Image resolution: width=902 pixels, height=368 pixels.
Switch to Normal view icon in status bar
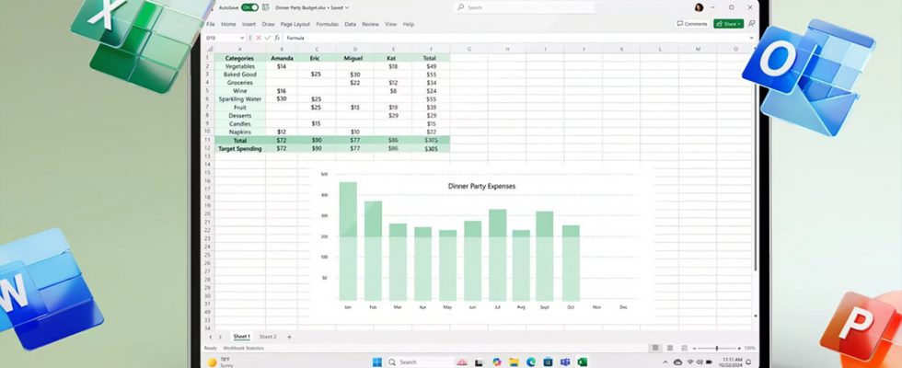click(655, 348)
